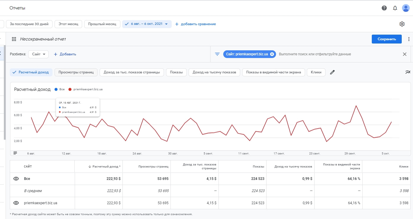Toggle visibility eye for Все row
This screenshot has width=413, height=219.
coord(16,179)
